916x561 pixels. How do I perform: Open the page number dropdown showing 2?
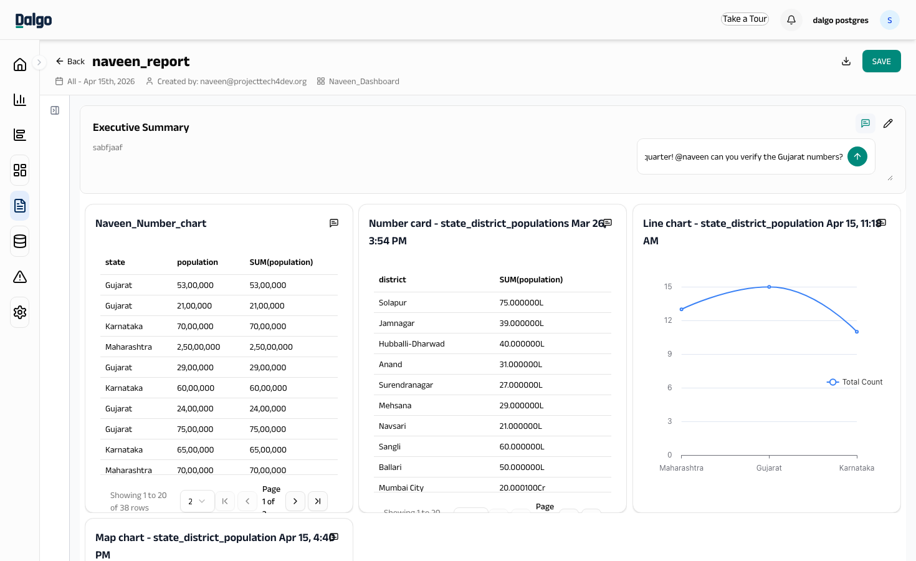[198, 501]
